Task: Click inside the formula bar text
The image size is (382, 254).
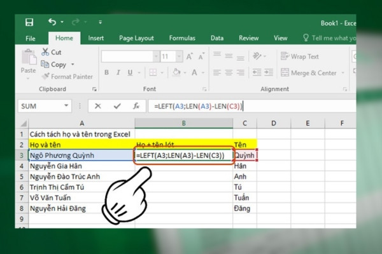Action: tap(252, 106)
